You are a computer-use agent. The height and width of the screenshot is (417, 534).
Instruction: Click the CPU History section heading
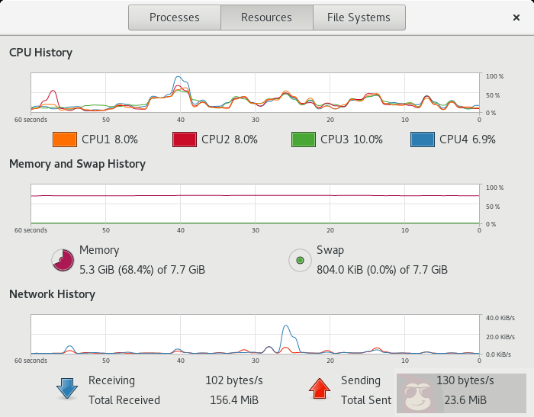click(40, 53)
